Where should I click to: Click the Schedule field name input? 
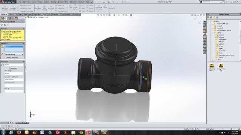pos(14,79)
